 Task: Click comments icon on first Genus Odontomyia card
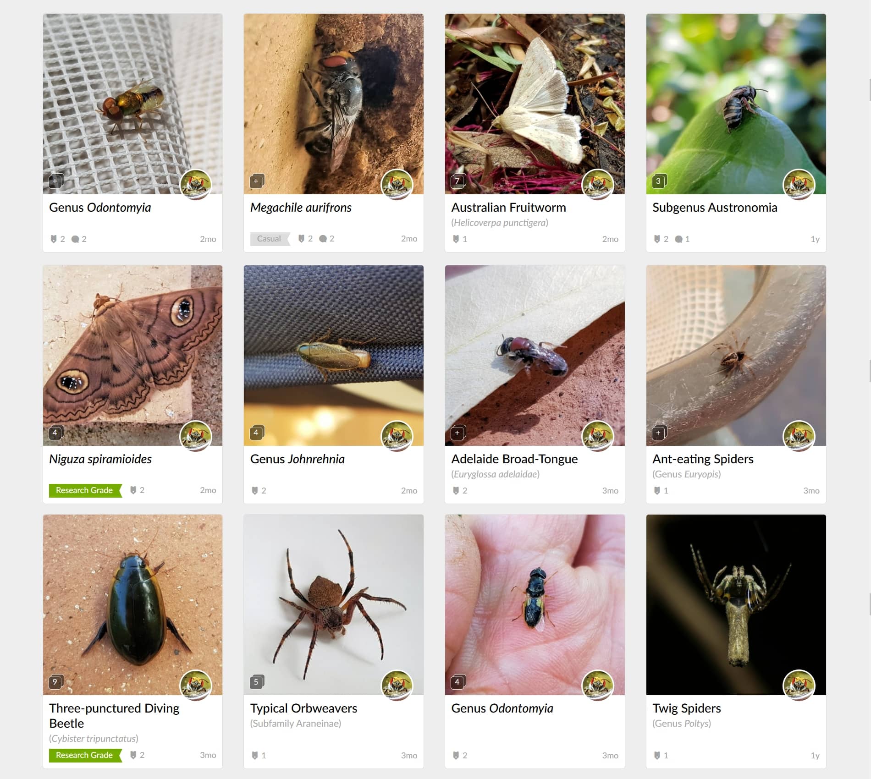click(x=75, y=239)
